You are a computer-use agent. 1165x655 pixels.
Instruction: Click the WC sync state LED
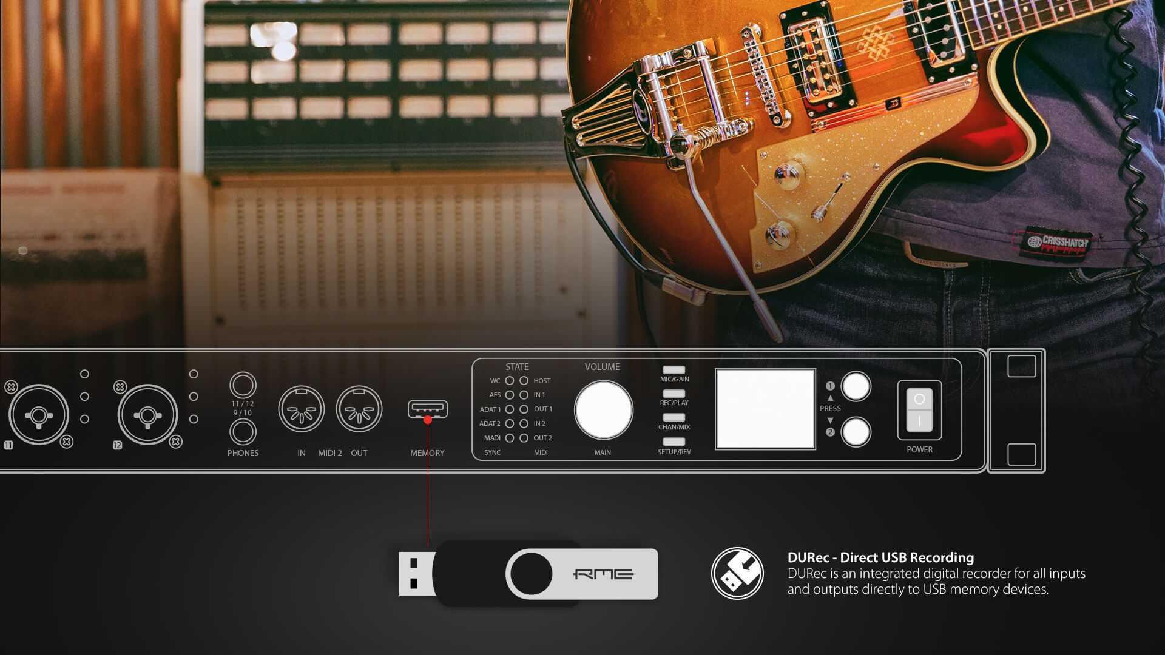[510, 381]
